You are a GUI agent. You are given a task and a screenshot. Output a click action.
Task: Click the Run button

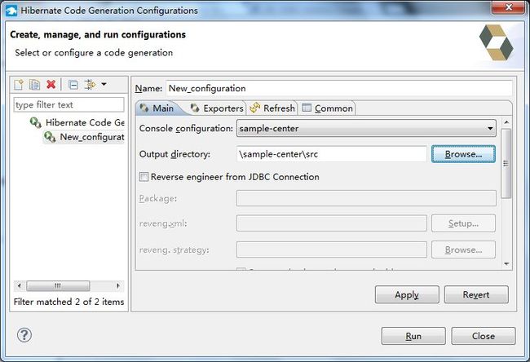pyautogui.click(x=413, y=336)
